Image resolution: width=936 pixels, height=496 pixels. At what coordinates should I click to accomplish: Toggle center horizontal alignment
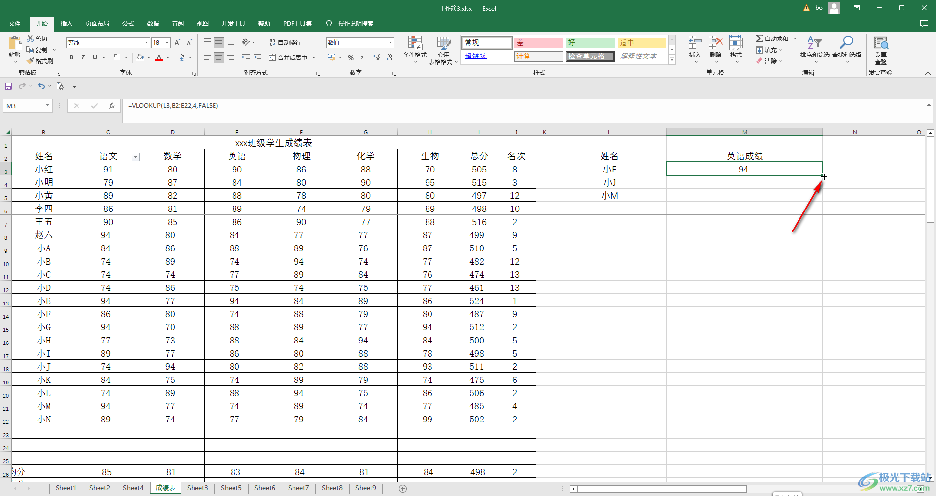pyautogui.click(x=219, y=57)
